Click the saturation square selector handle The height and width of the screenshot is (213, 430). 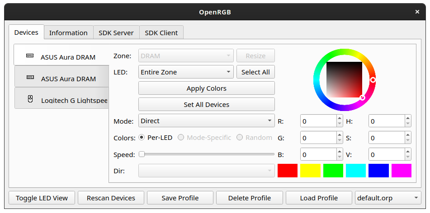tap(362, 97)
